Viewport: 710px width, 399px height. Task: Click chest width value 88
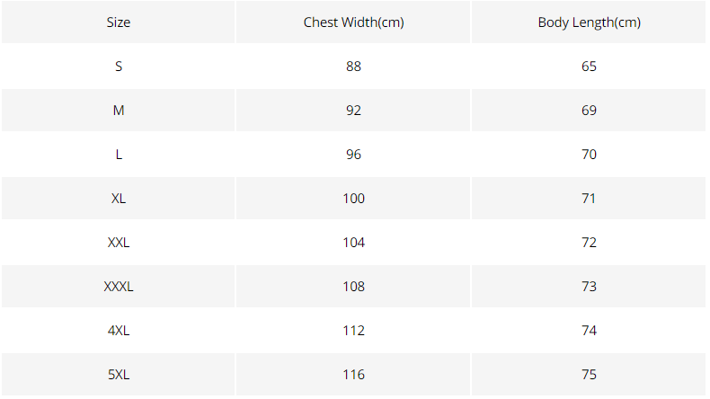[353, 66]
